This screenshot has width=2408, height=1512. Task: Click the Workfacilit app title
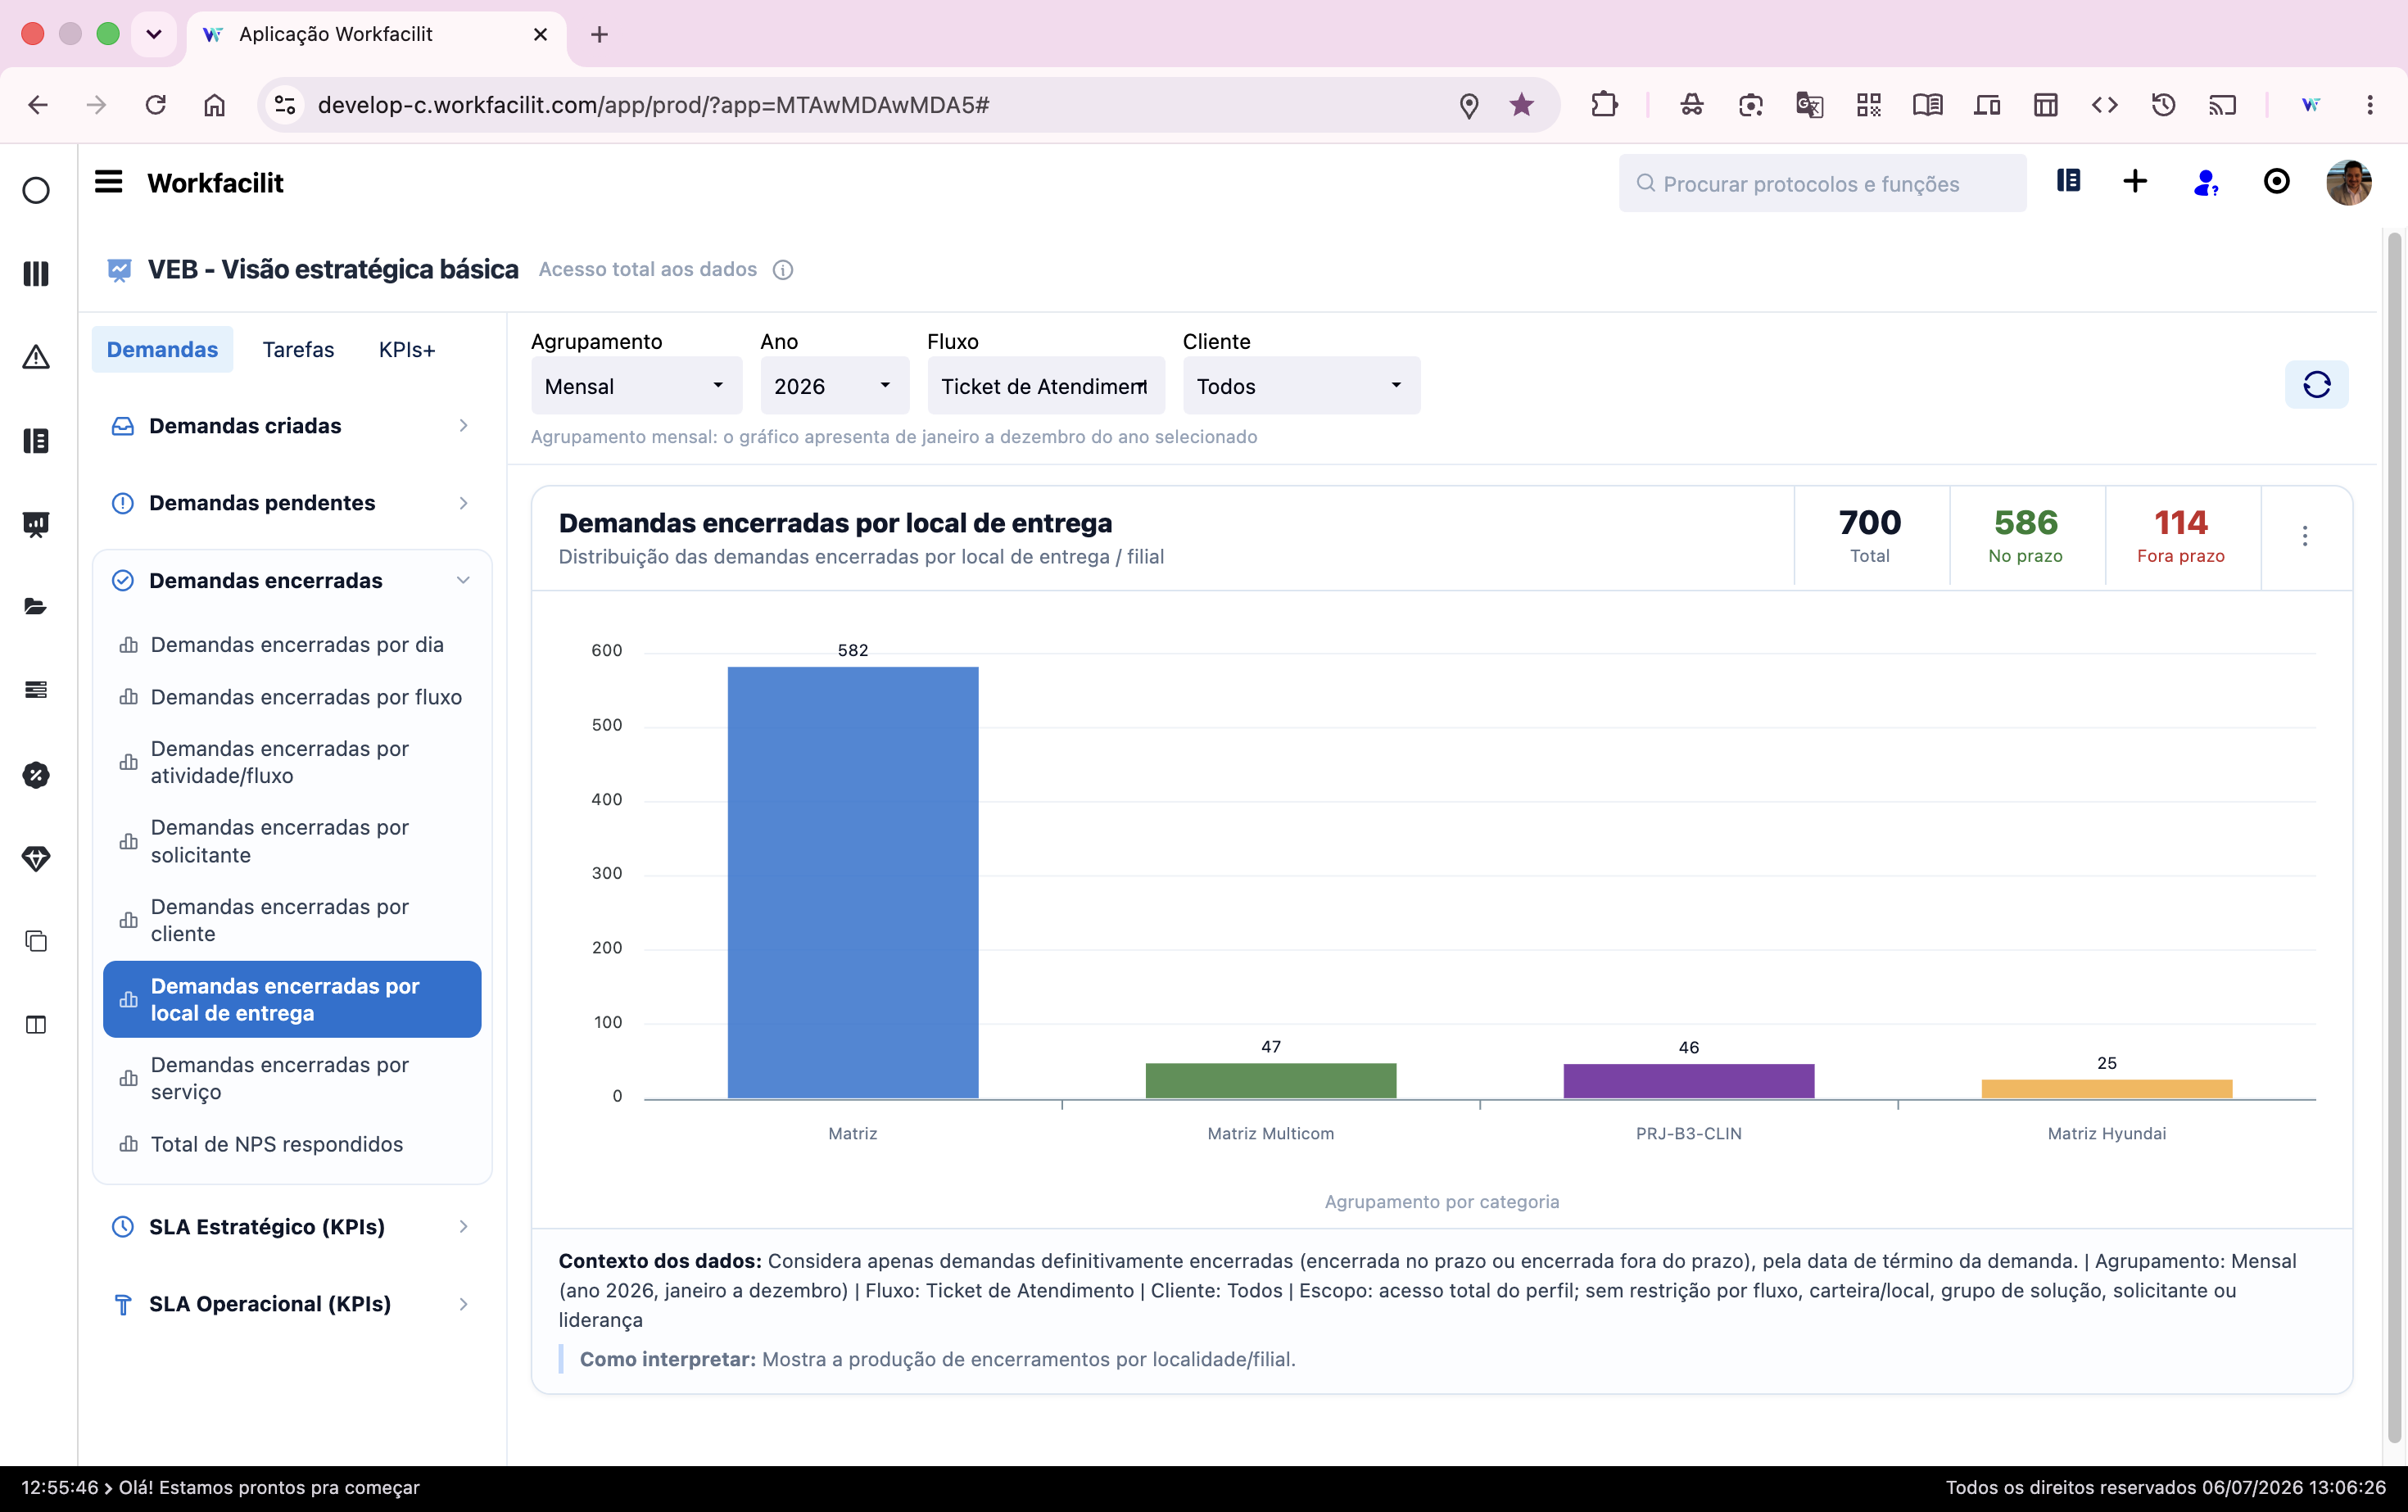(215, 183)
